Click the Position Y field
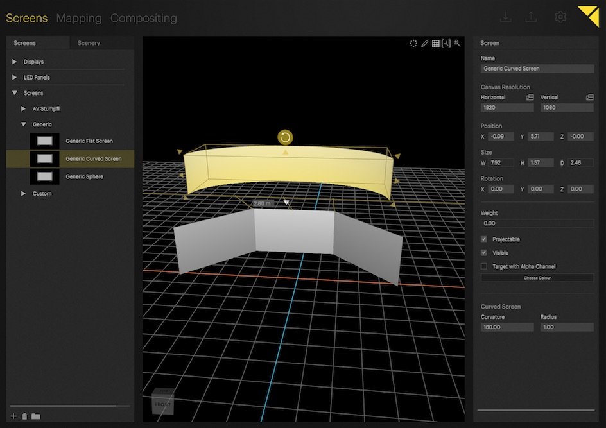Viewport: 606px width, 428px height. pos(541,137)
